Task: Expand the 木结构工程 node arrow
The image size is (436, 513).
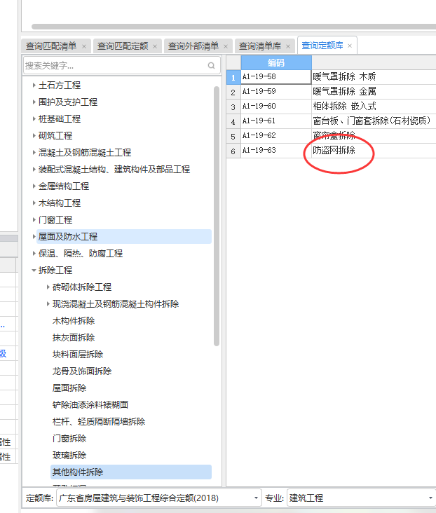Action: point(34,203)
